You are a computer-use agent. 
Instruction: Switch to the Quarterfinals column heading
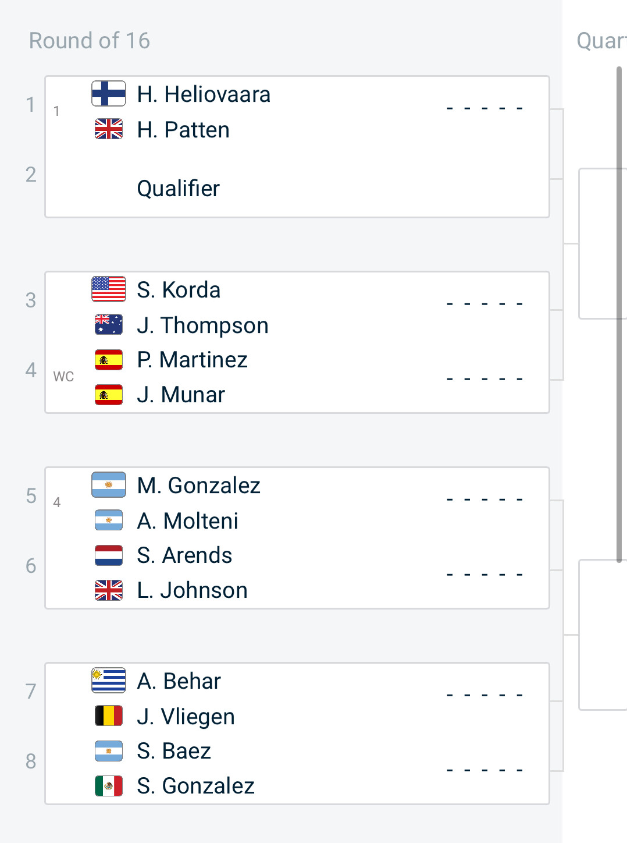[601, 41]
